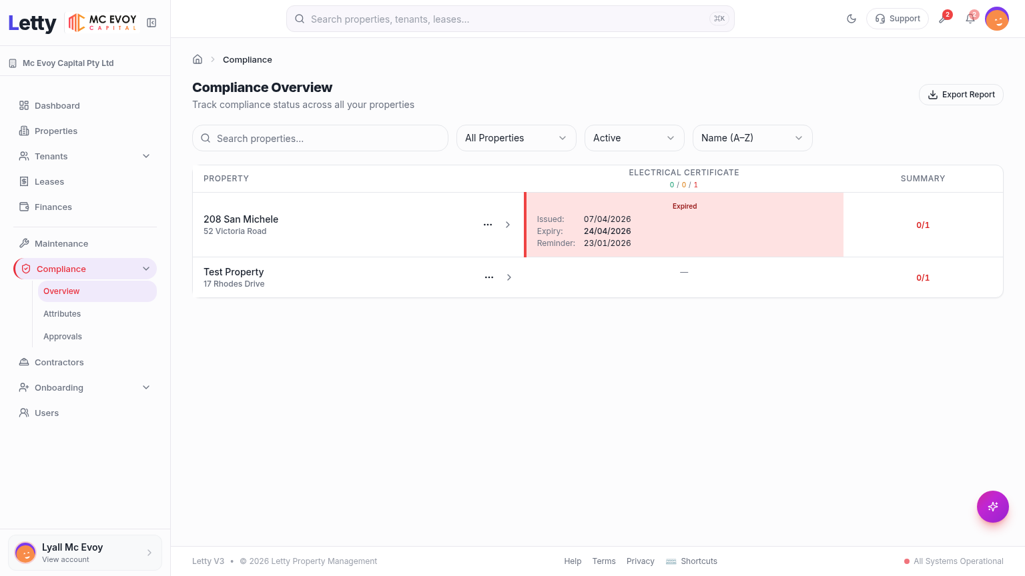Collapse the sidebar panel icon
This screenshot has width=1025, height=576.
(151, 23)
